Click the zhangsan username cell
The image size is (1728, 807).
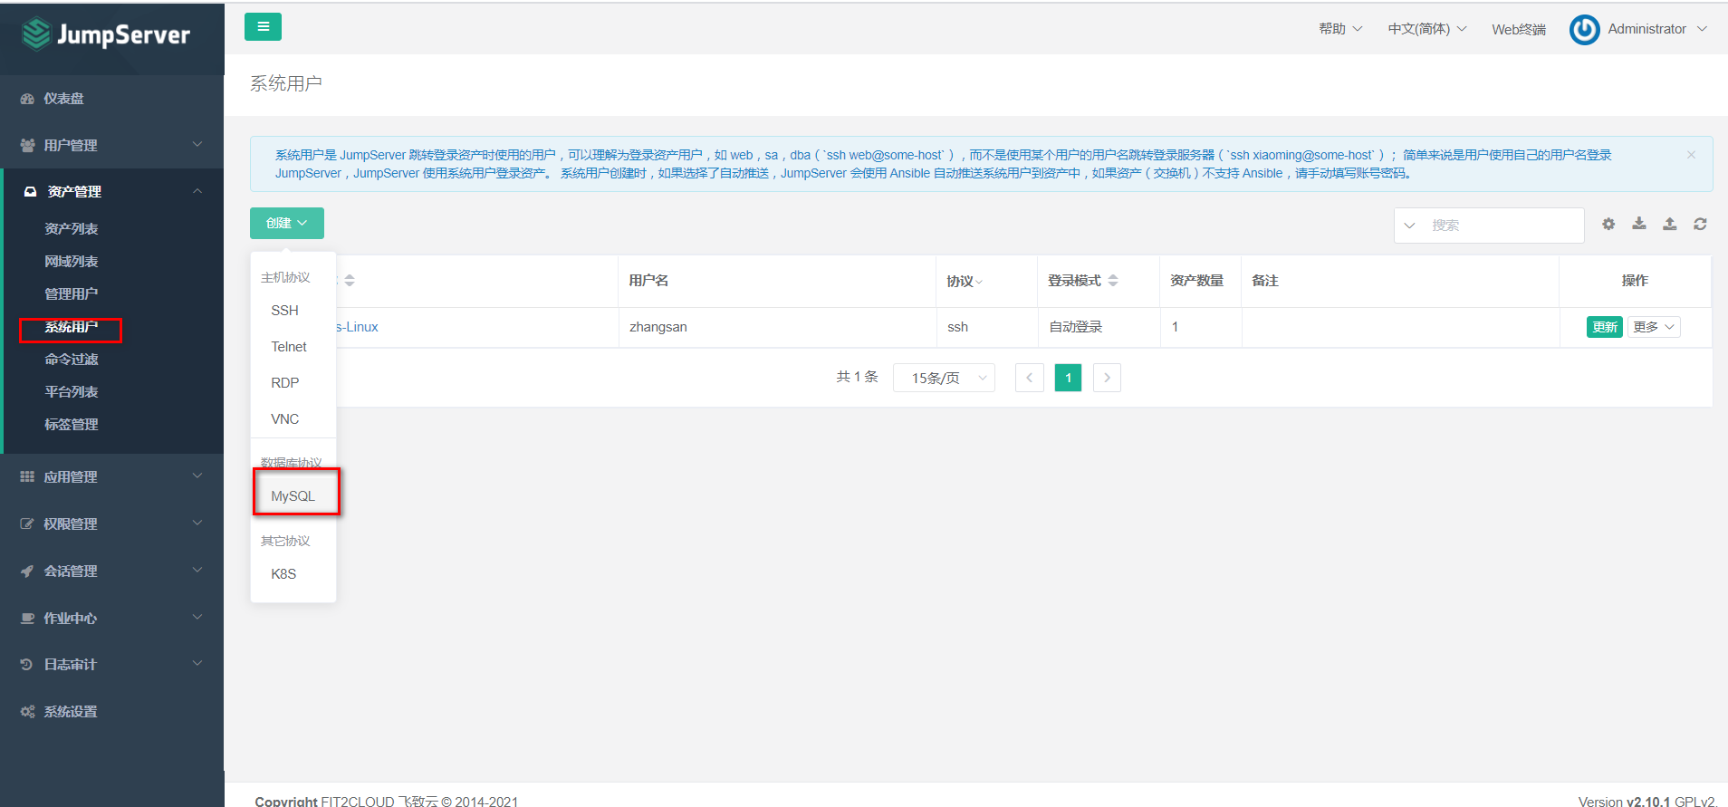coord(658,327)
